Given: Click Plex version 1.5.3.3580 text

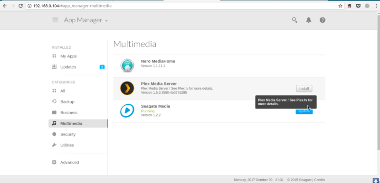Looking at the screenshot, I should (x=164, y=92).
